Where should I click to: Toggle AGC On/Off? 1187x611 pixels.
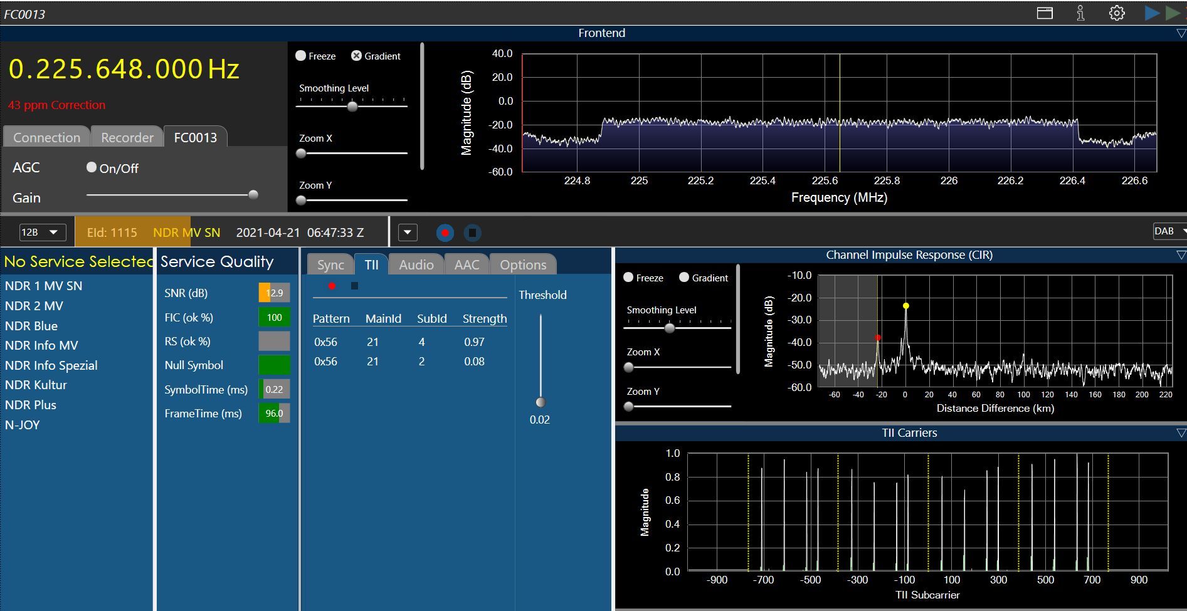[x=92, y=167]
